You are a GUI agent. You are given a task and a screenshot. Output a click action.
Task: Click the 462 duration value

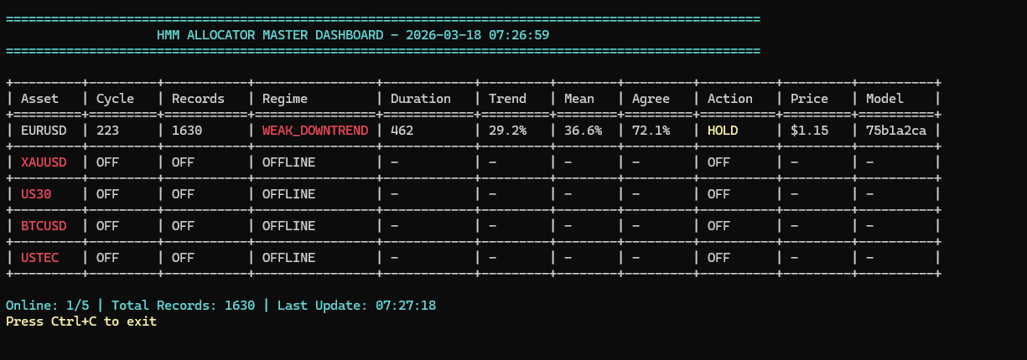pyautogui.click(x=402, y=131)
